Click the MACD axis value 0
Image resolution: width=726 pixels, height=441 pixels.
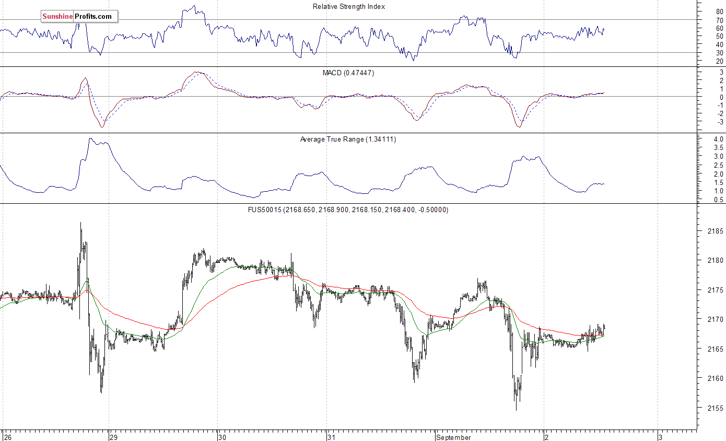pyautogui.click(x=721, y=97)
